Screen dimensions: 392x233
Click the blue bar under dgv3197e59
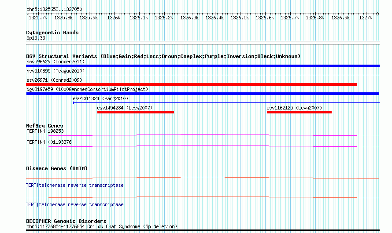pyautogui.click(x=203, y=94)
